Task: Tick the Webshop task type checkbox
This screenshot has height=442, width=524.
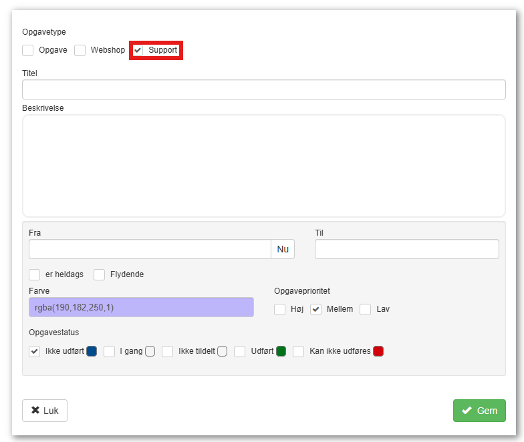Action: [x=80, y=51]
